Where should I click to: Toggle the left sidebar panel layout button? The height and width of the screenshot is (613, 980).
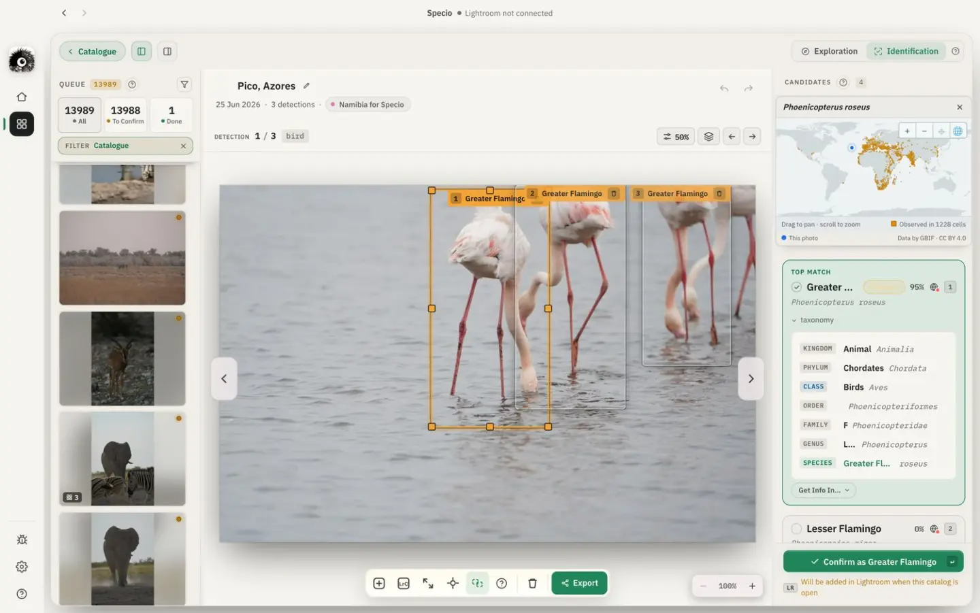point(142,51)
